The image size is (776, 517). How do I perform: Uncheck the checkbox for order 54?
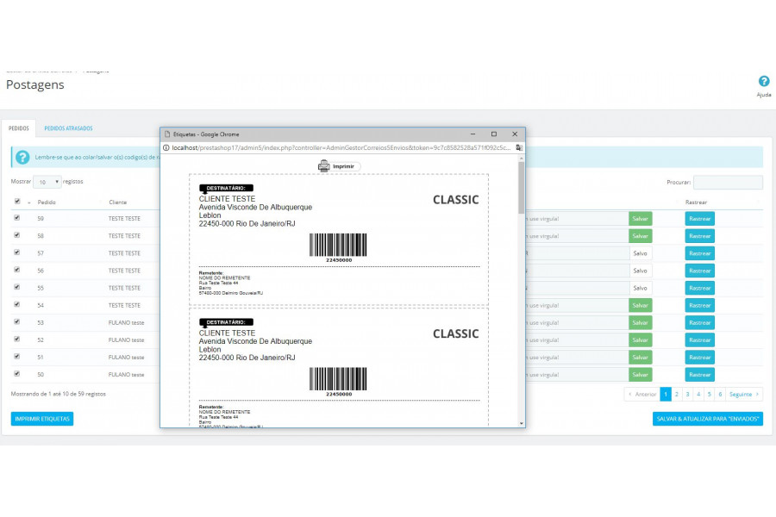(x=17, y=304)
